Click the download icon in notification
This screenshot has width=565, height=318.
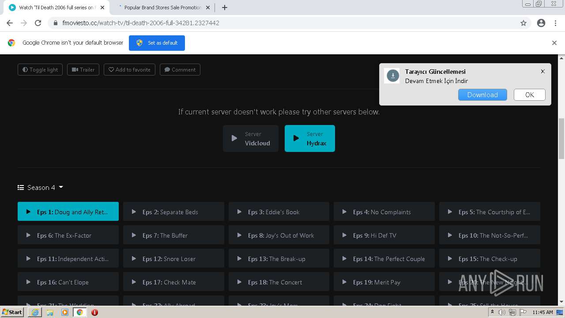coord(393,76)
